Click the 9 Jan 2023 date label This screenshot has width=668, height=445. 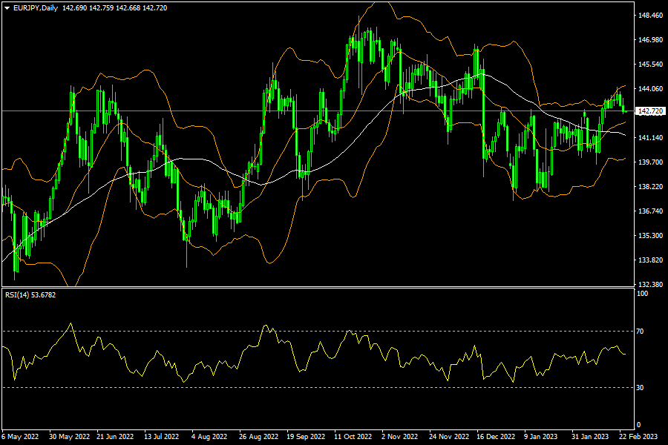[540, 437]
